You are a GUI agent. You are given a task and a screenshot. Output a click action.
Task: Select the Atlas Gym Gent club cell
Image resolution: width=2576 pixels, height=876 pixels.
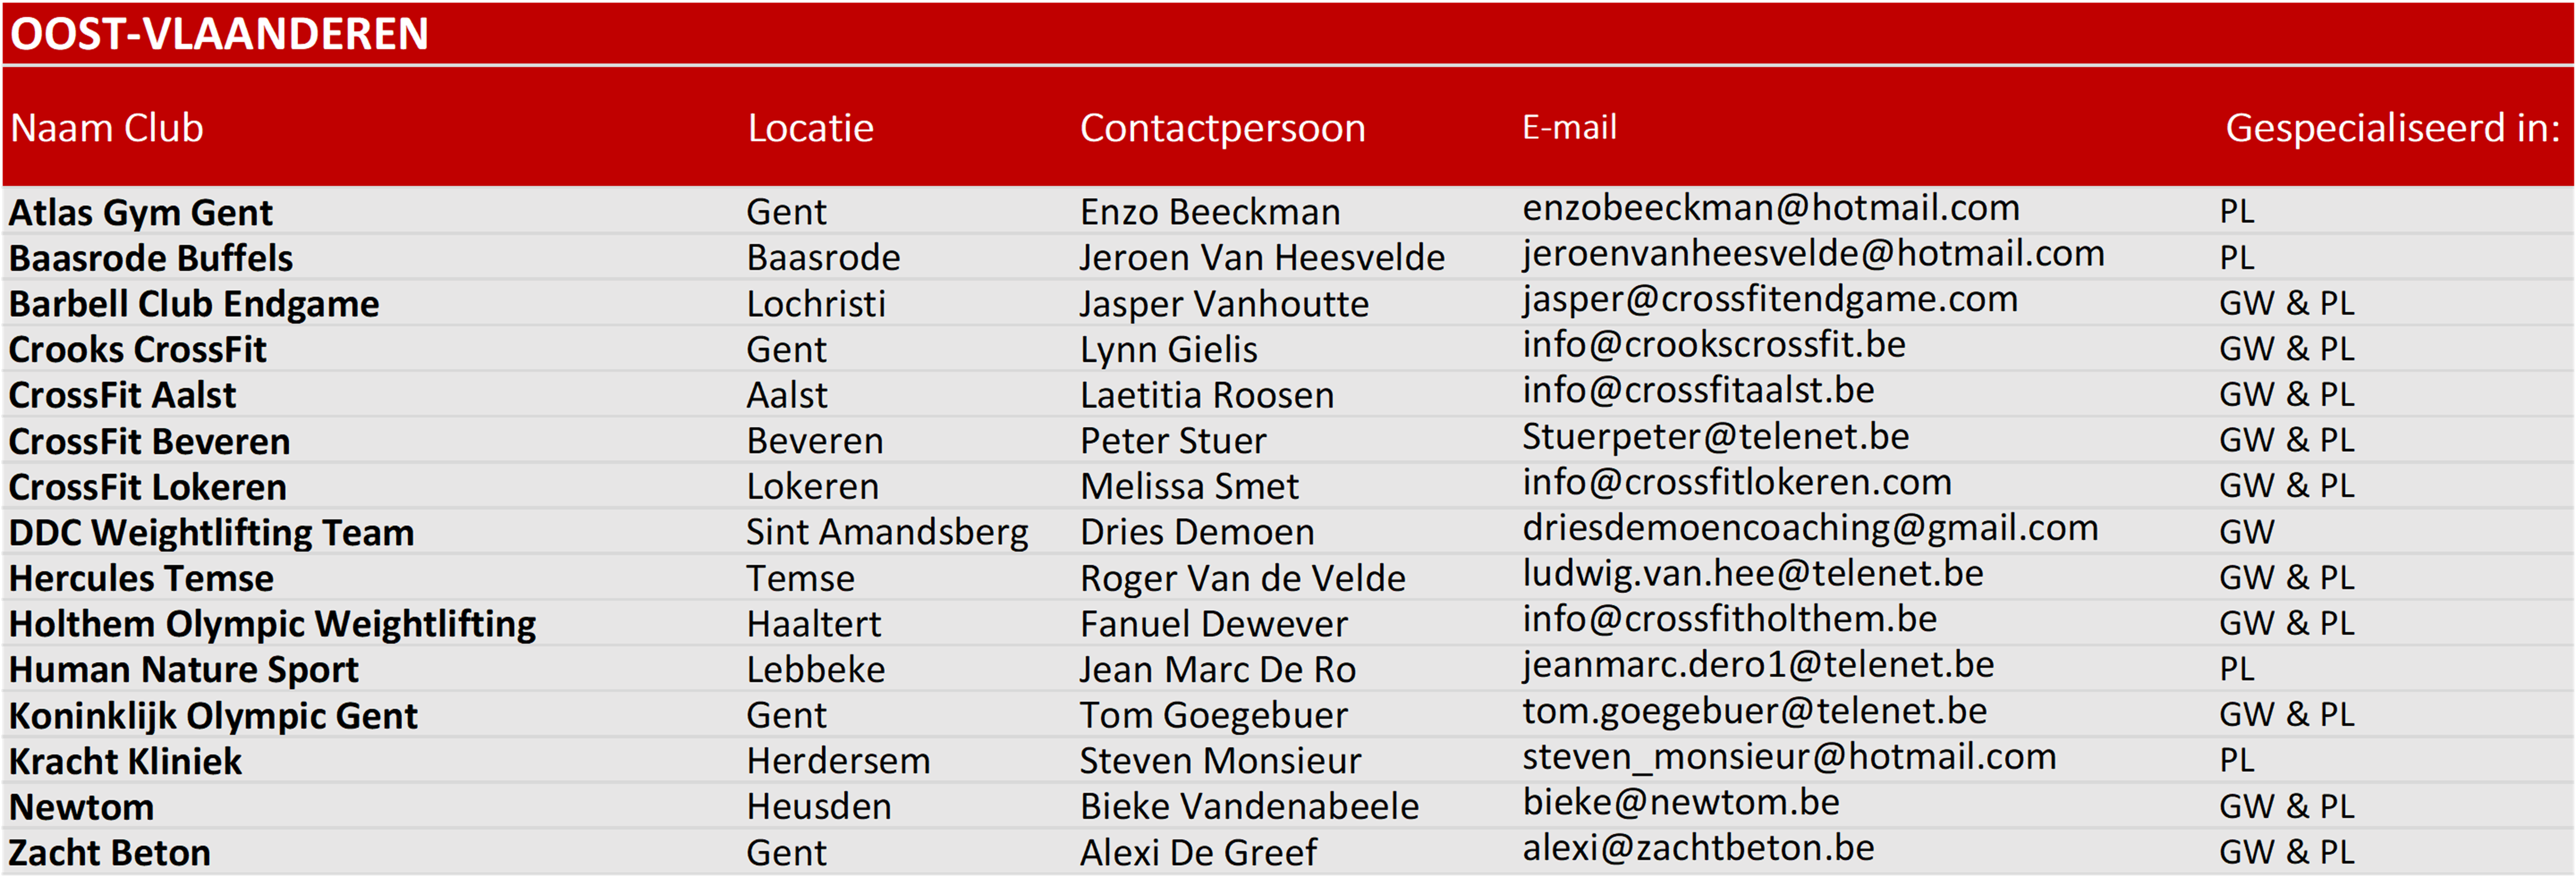141,213
